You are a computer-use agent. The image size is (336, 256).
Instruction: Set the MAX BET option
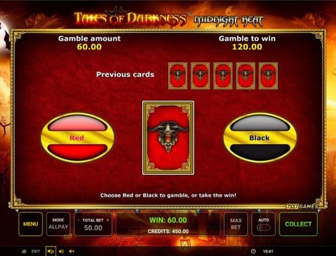pos(236,224)
